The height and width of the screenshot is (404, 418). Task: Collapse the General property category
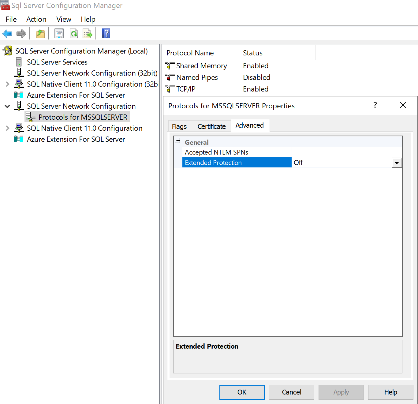pos(177,141)
